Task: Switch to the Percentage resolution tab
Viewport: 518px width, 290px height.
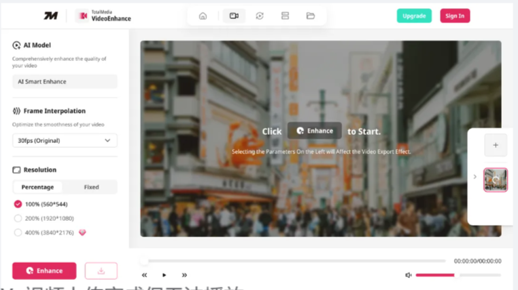Action: tap(38, 187)
